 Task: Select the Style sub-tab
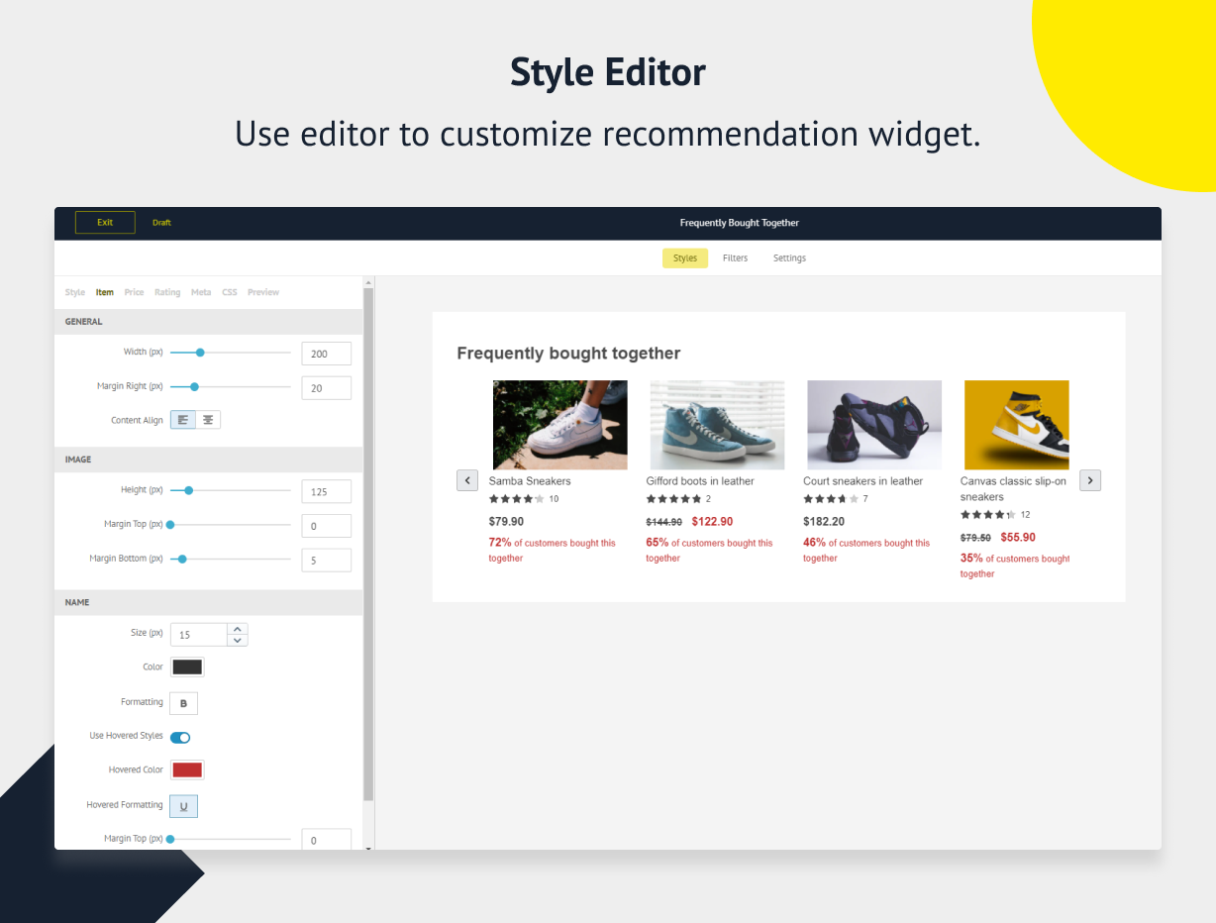click(x=74, y=292)
